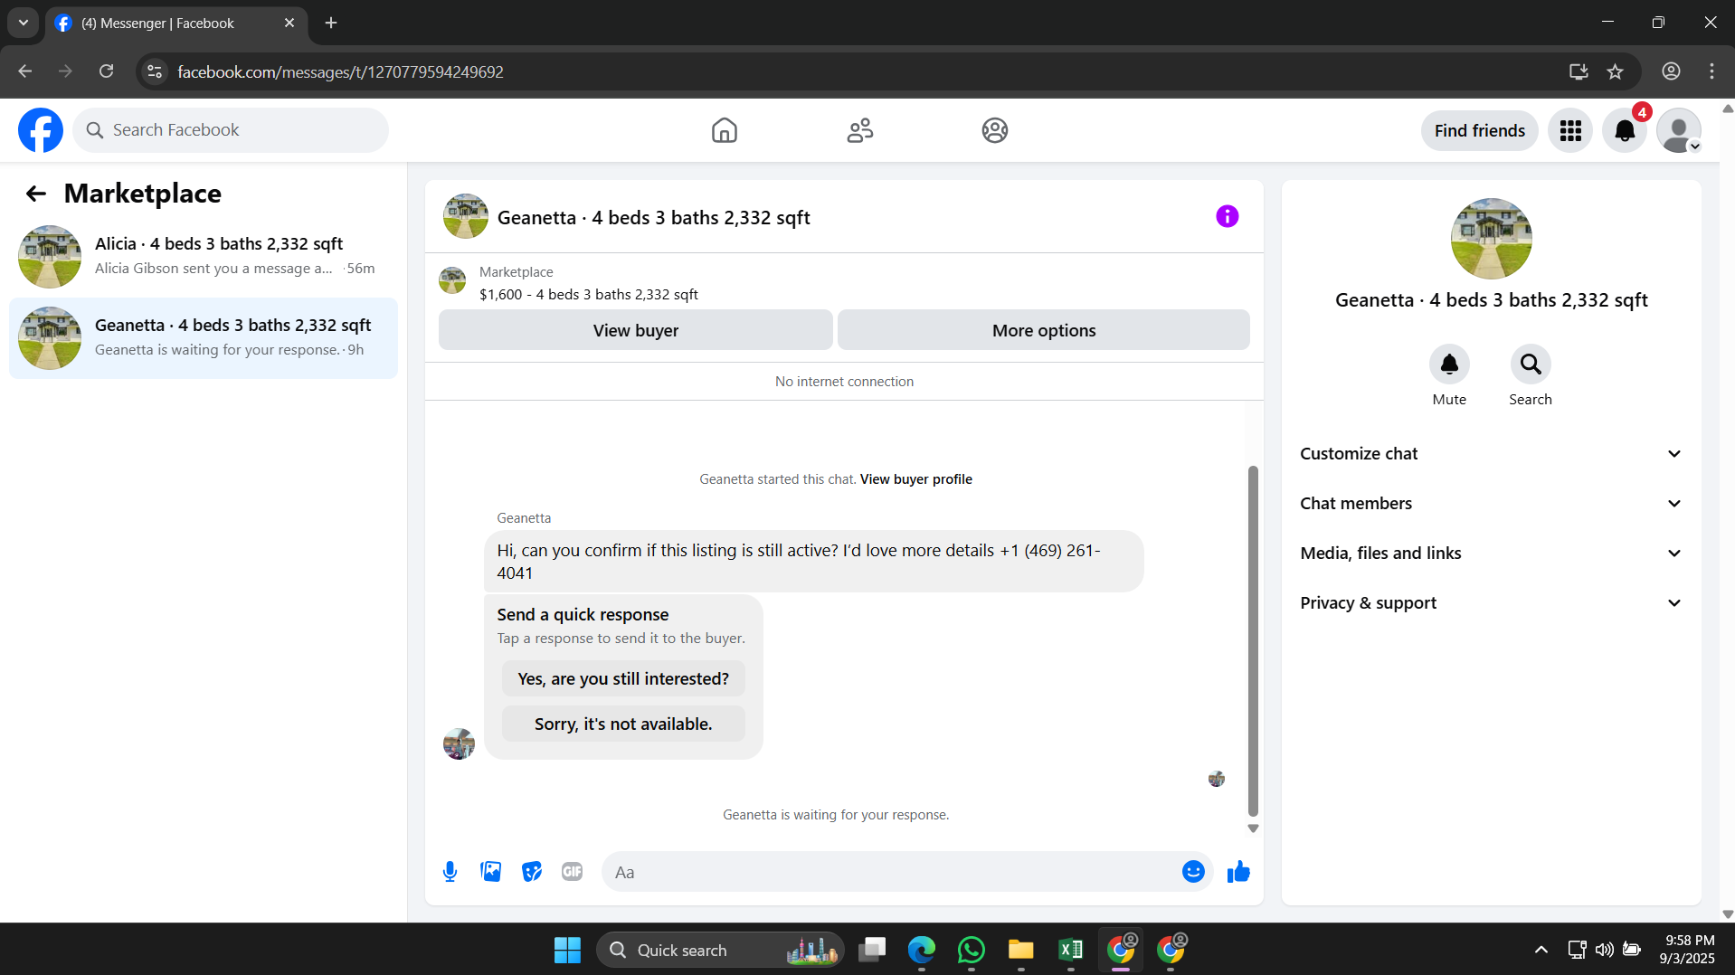Open the Chrome three-dot menu
The image size is (1735, 975).
click(x=1711, y=71)
